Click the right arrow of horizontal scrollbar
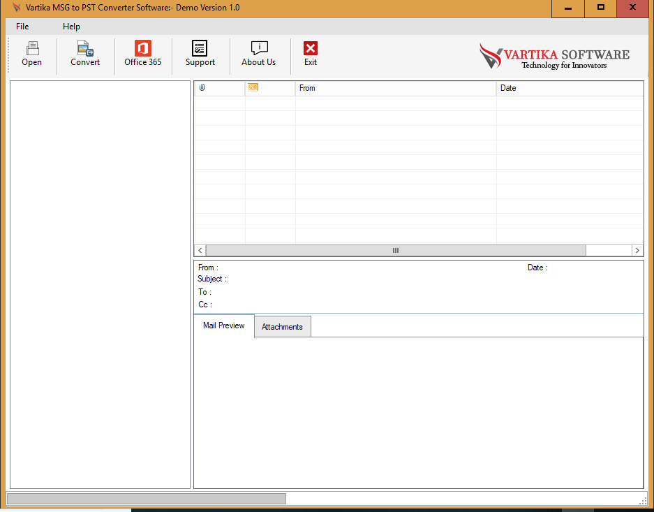654x512 pixels. point(637,250)
